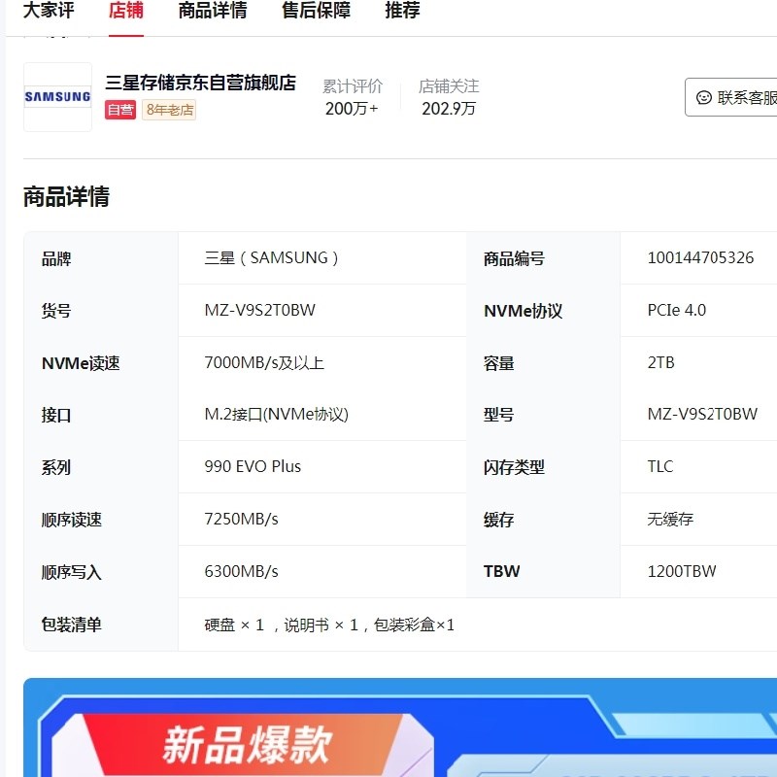The width and height of the screenshot is (777, 777).
Task: Click the 商品详情 section heading
Action: 66,196
